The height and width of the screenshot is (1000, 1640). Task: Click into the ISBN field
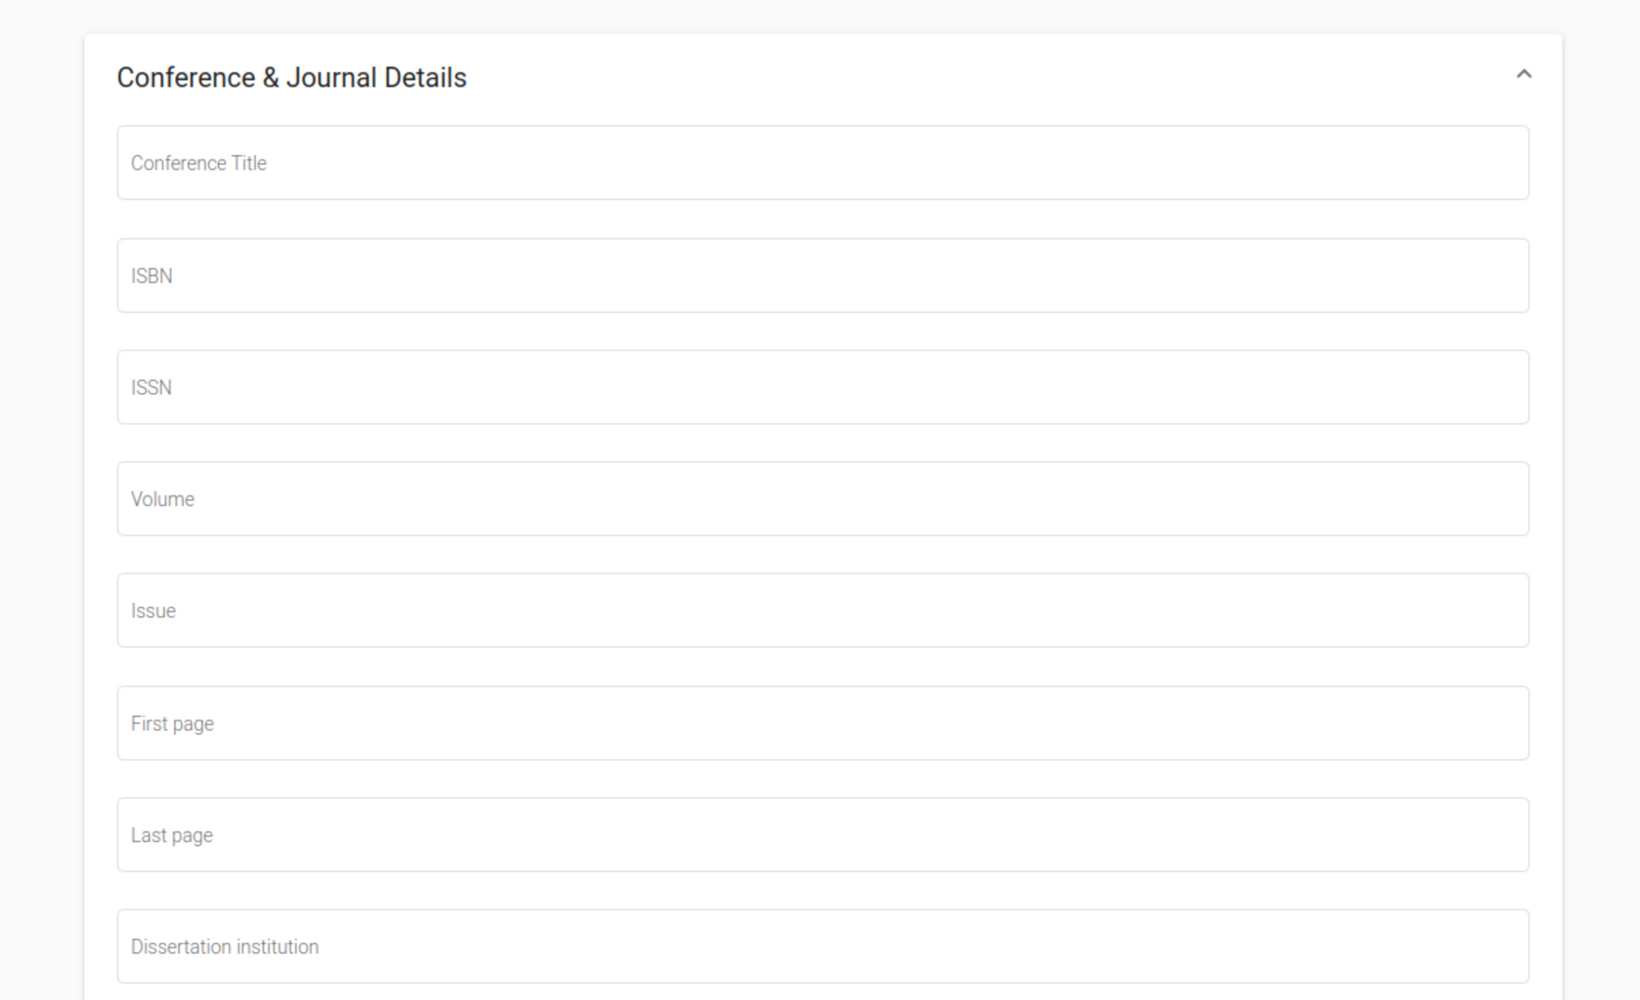pyautogui.click(x=822, y=275)
